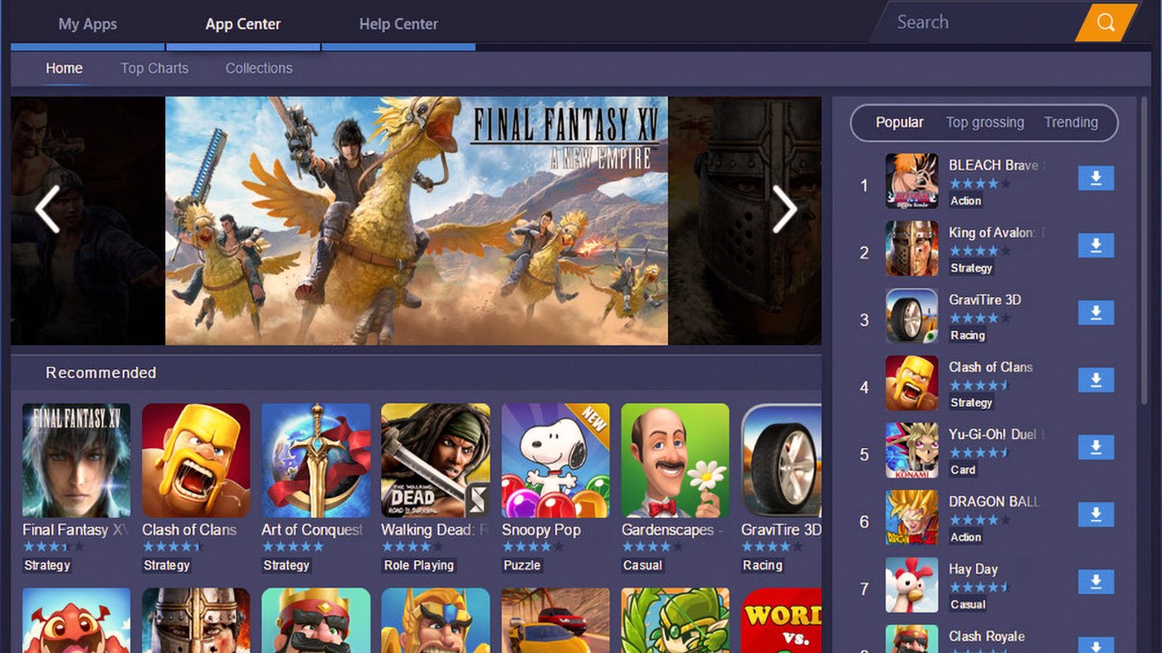Open Hay Day chicken icon in popular list
The width and height of the screenshot is (1162, 653).
pos(911,584)
